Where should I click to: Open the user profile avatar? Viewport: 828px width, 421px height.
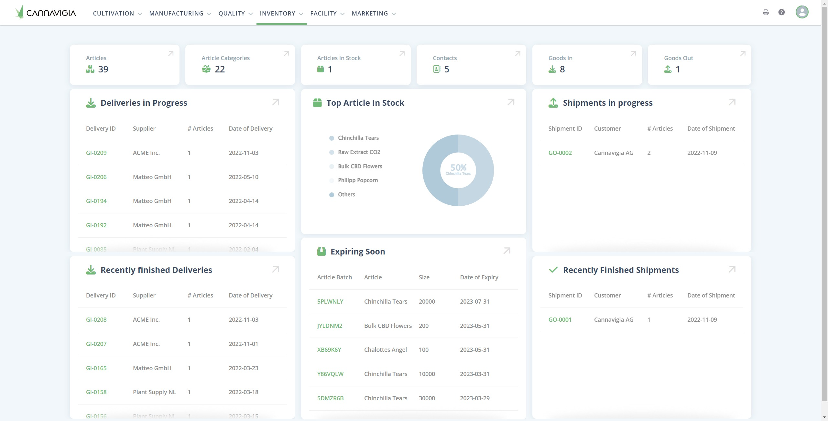802,12
